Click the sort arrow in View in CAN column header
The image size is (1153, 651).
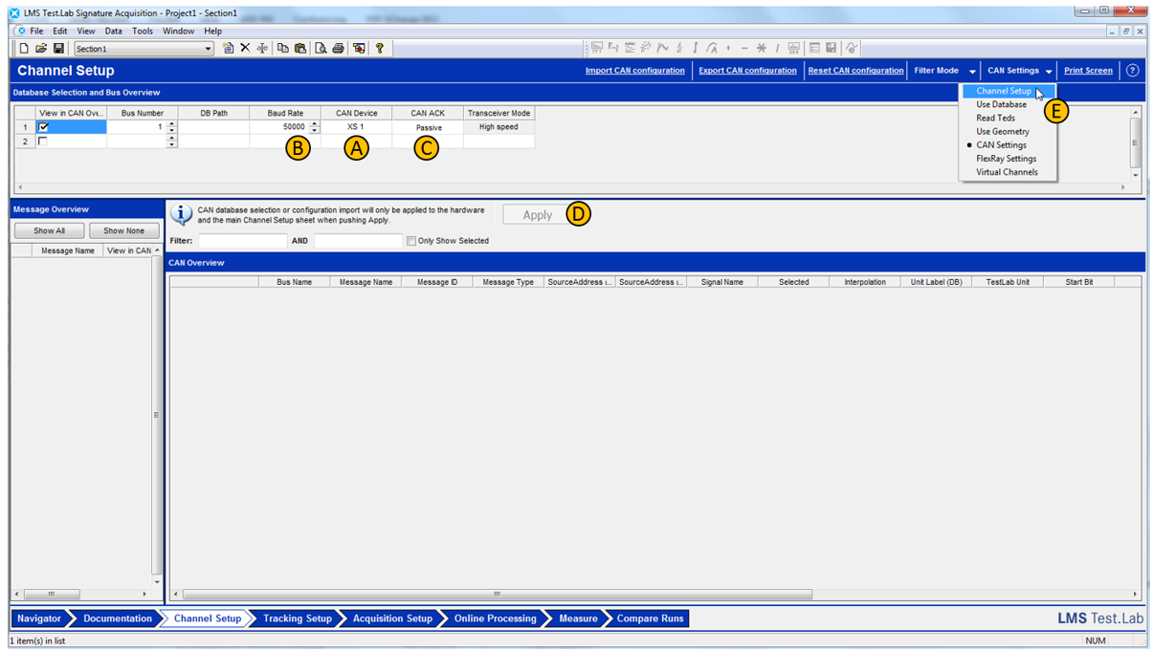tap(157, 250)
